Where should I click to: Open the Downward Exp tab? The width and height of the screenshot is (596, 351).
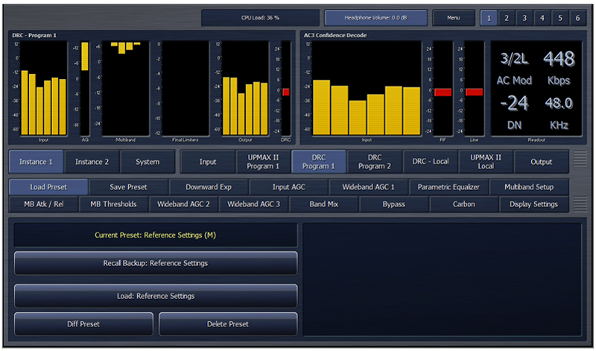[209, 187]
